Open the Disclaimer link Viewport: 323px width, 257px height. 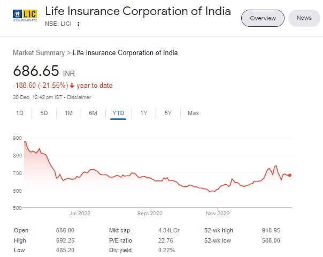(79, 97)
